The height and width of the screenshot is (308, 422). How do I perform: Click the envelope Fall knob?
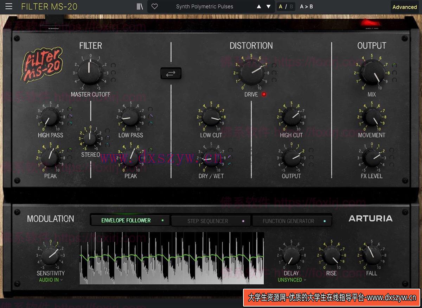click(x=372, y=255)
